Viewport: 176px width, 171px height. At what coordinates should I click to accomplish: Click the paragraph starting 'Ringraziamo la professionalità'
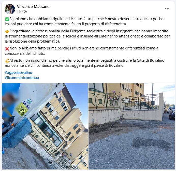pyautogui.click(x=87, y=36)
